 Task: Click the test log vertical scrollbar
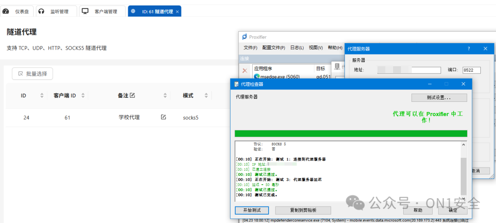click(463, 176)
